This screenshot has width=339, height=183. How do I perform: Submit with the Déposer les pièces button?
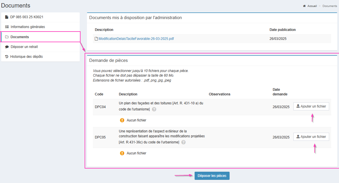point(212,176)
